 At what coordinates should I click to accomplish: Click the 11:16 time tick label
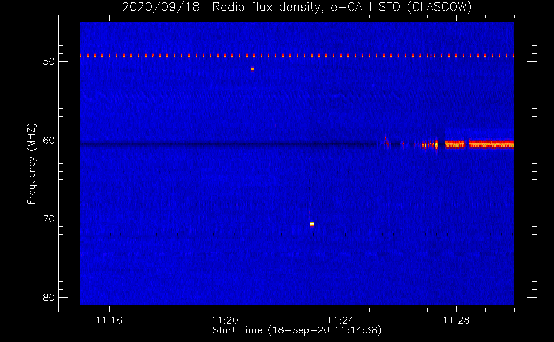(109, 320)
